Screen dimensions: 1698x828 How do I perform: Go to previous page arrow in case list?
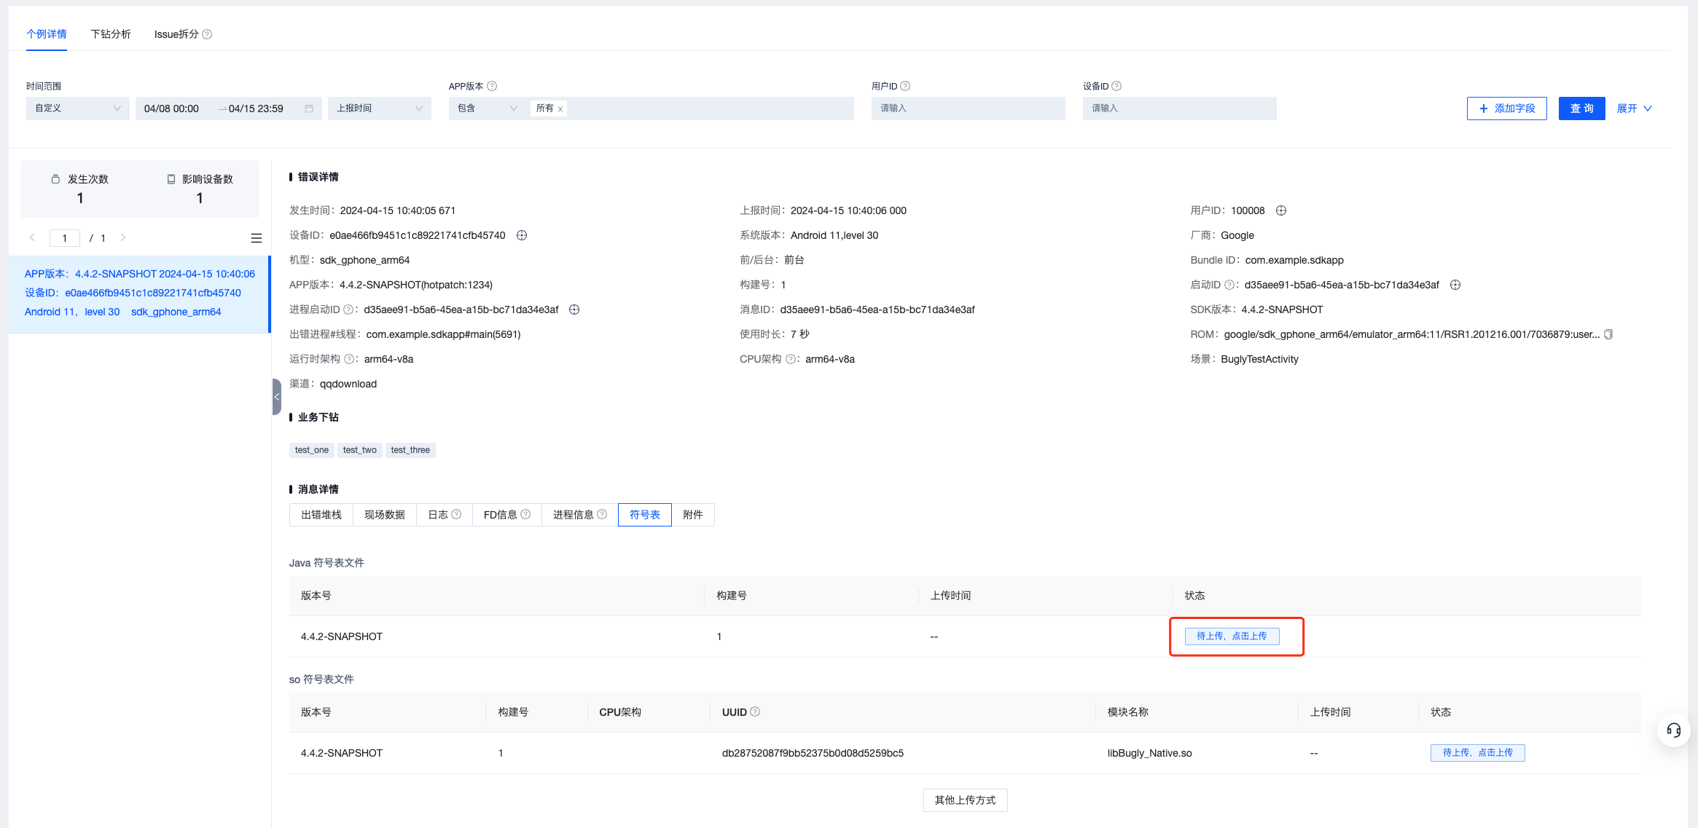point(32,237)
